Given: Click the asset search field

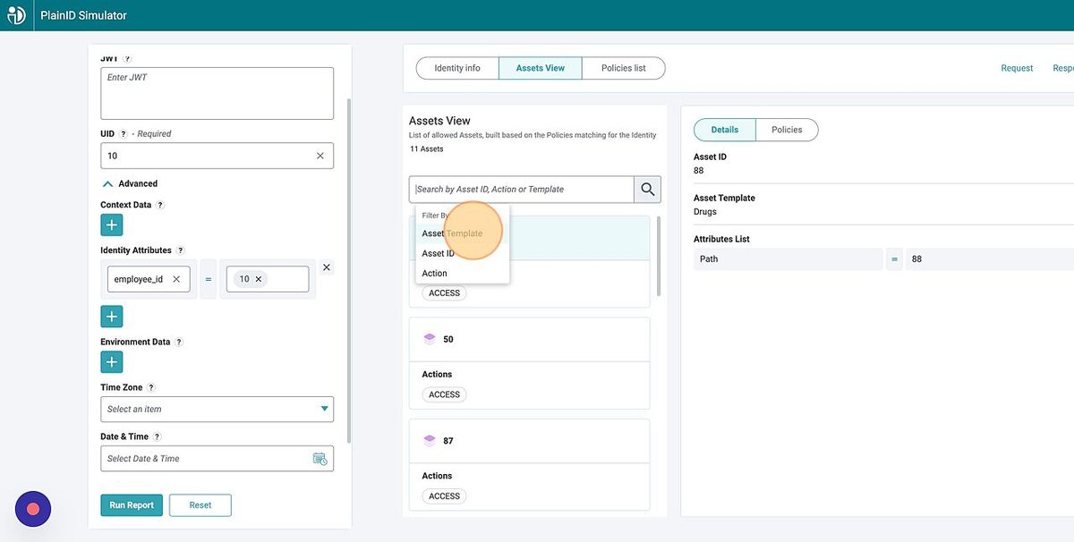Looking at the screenshot, I should [x=522, y=190].
